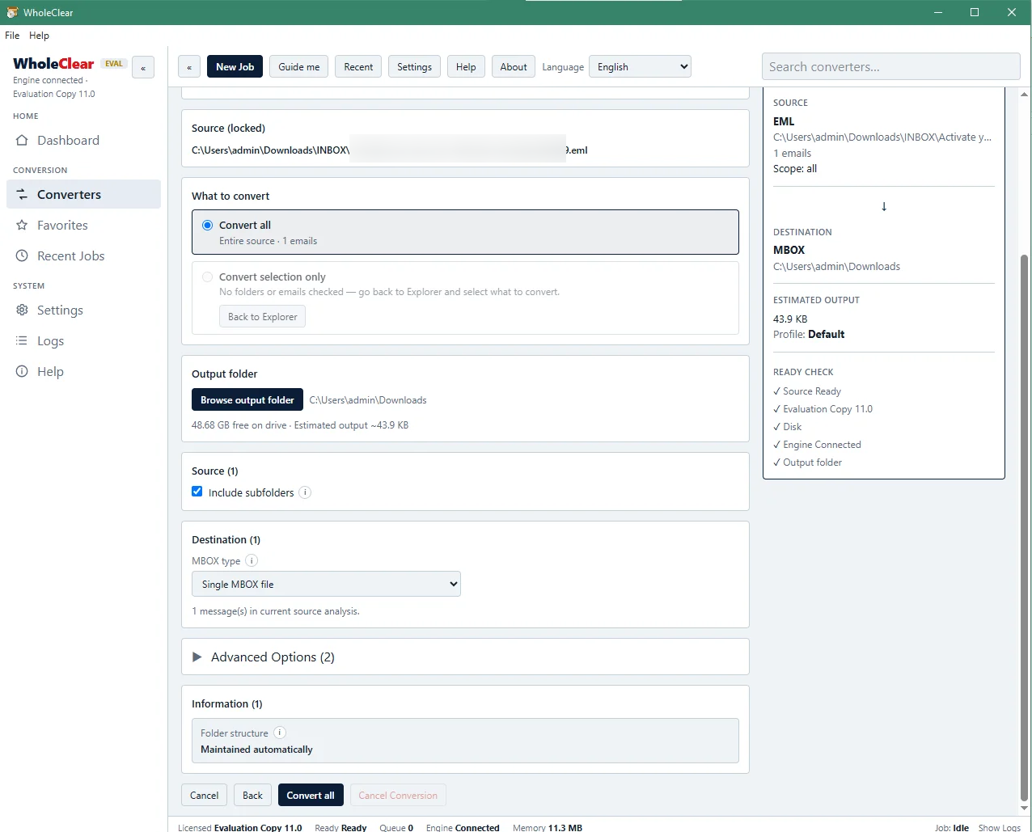This screenshot has width=1032, height=832.
Task: Click the scrollbar down arrow
Action: coord(1025,809)
